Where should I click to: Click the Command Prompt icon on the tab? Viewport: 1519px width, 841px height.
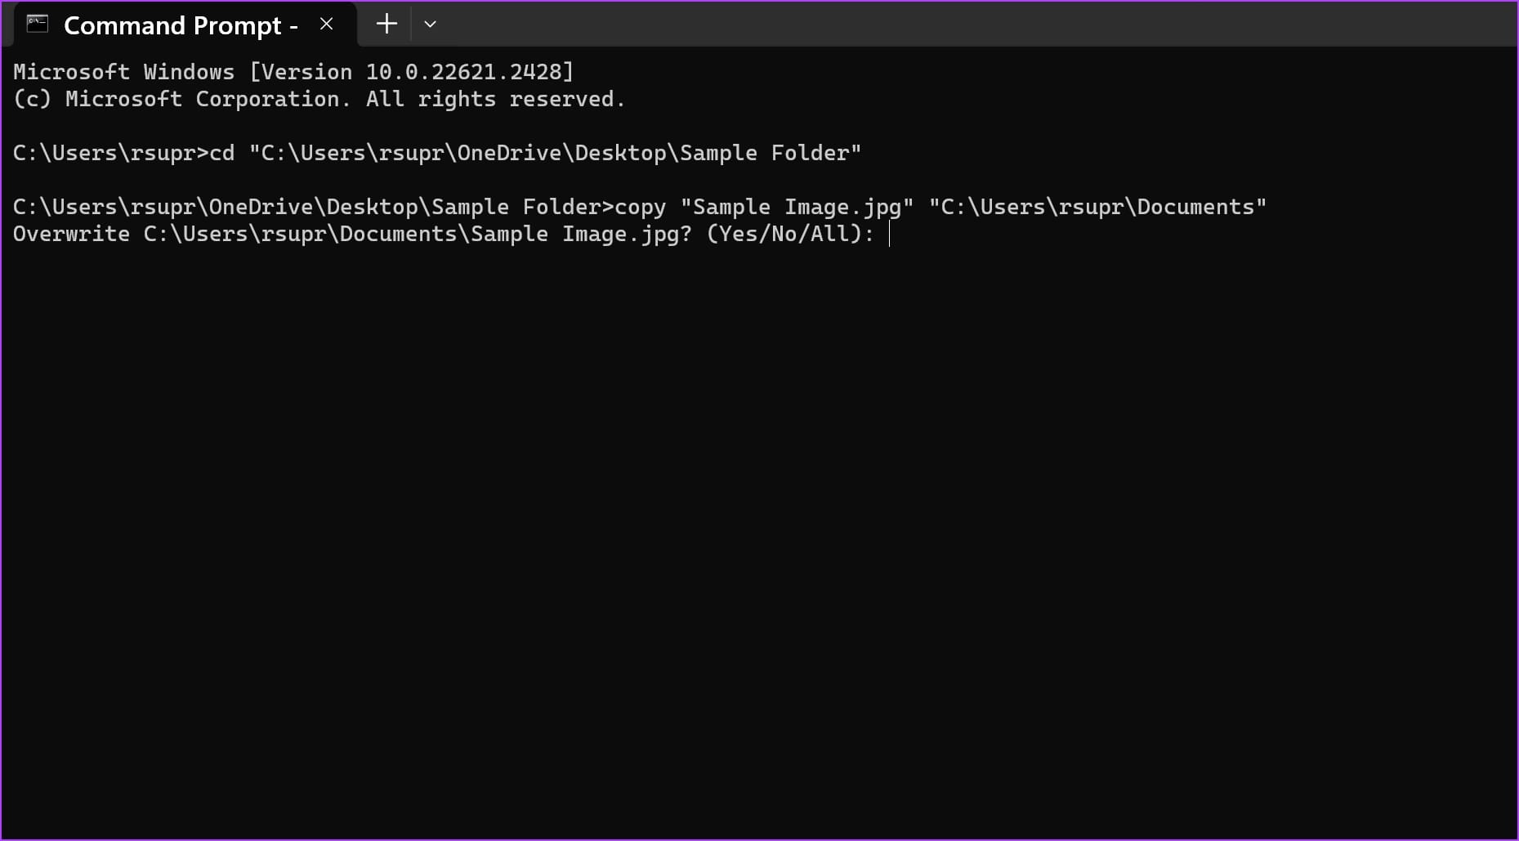point(35,25)
